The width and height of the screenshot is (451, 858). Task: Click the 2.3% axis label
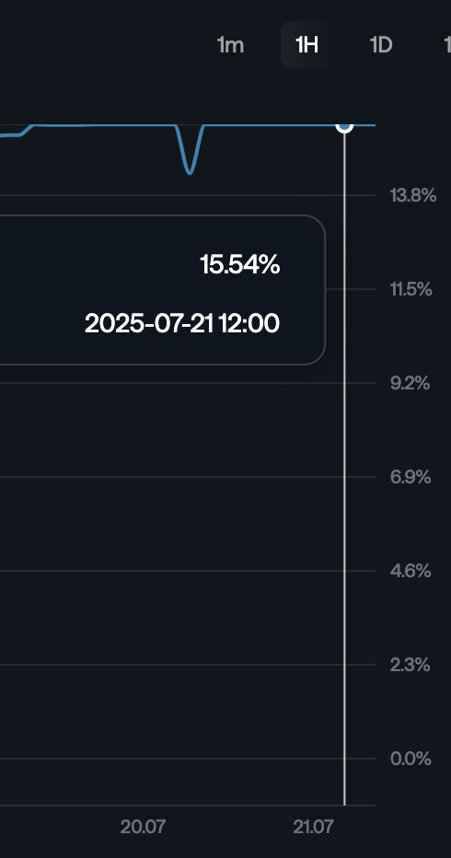coord(410,666)
